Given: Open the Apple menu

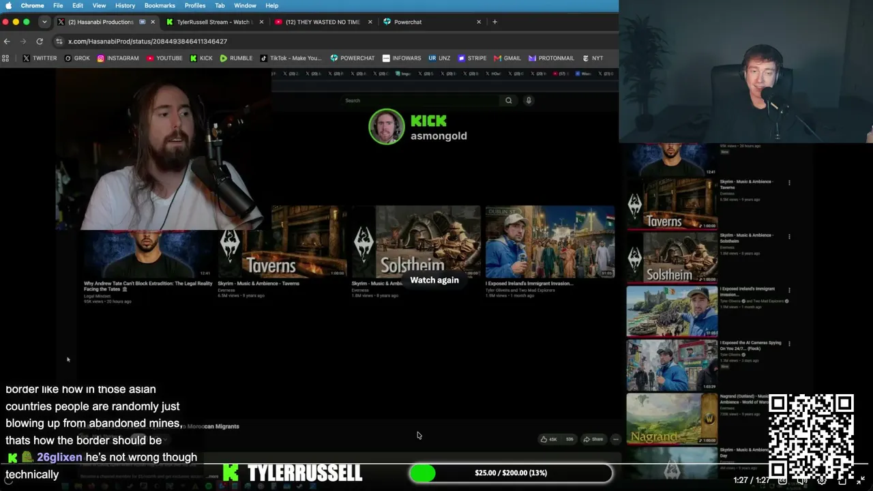Looking at the screenshot, I should click(x=8, y=5).
